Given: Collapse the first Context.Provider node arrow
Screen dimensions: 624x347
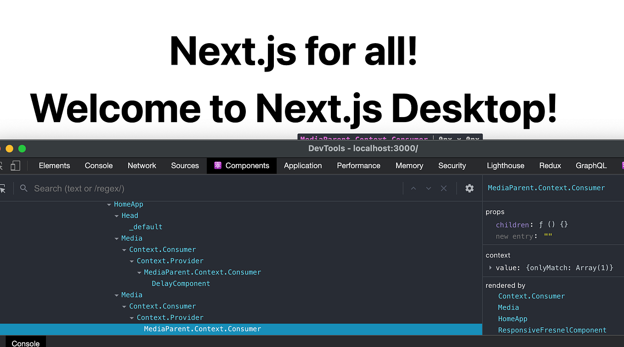Looking at the screenshot, I should coord(132,261).
